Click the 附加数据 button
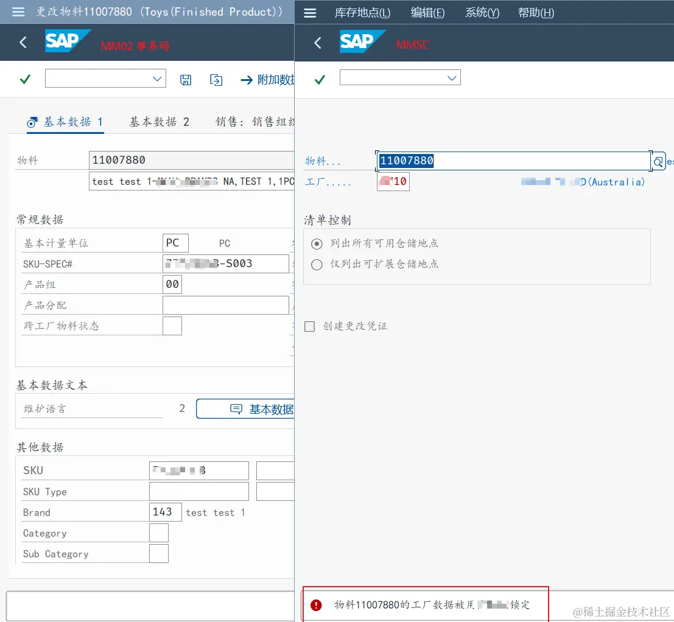This screenshot has height=622, width=674. [267, 80]
